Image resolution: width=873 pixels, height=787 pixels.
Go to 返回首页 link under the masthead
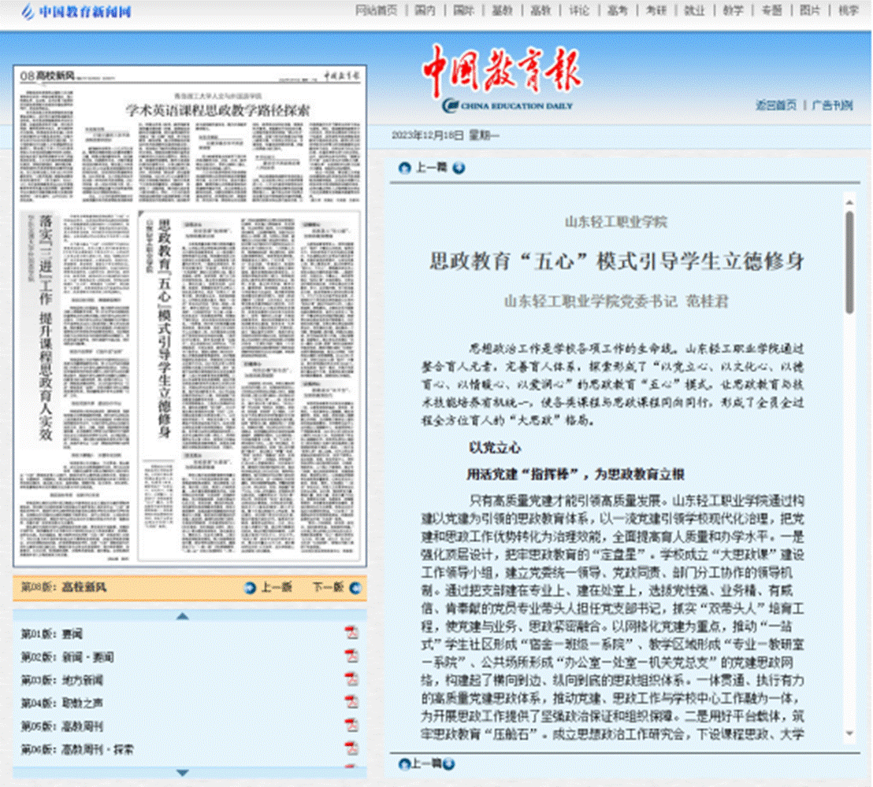tap(776, 105)
